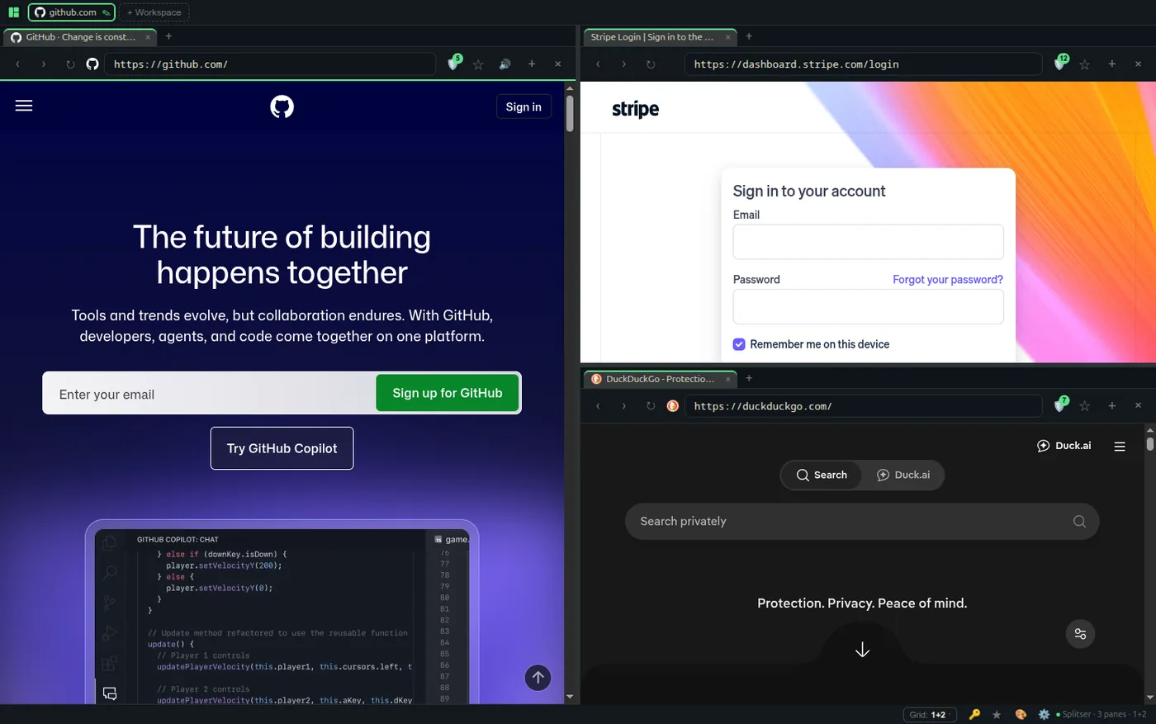Click the shield blocker icon in Stripe pane

coord(1060,64)
